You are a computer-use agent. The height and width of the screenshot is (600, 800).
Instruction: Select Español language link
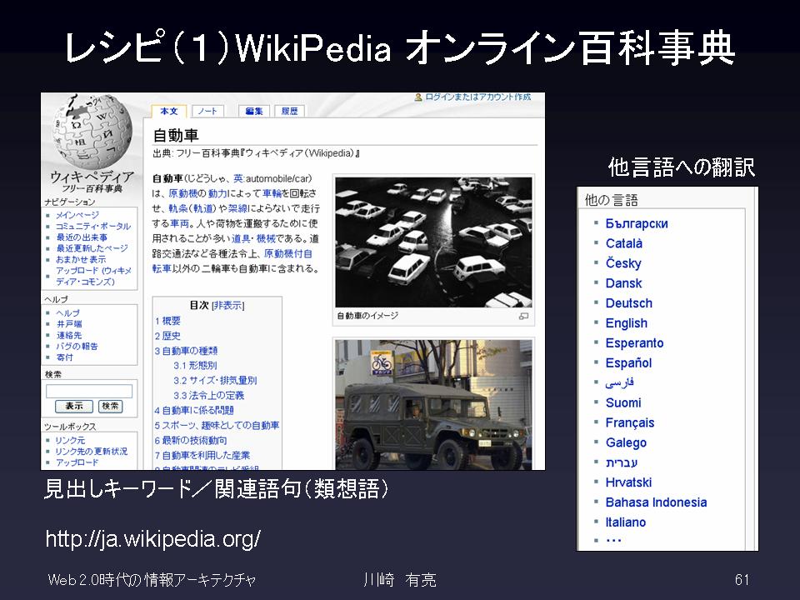click(628, 362)
